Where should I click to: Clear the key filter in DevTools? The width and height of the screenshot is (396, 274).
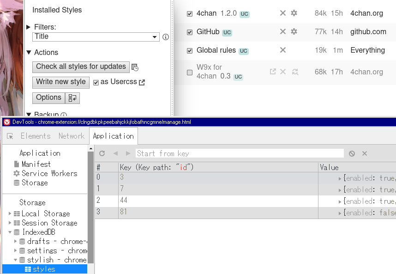click(x=364, y=153)
